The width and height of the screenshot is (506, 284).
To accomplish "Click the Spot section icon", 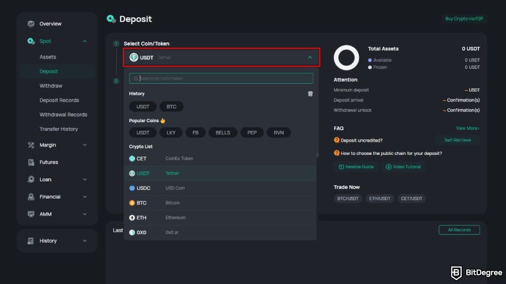I will 31,41.
